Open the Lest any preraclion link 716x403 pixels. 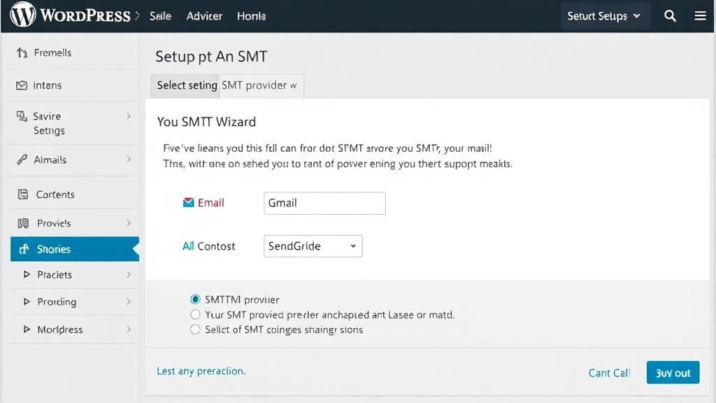[x=201, y=372]
